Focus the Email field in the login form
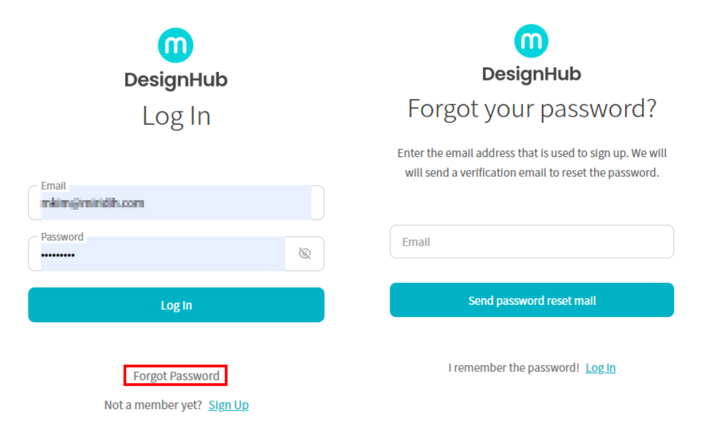This screenshot has width=704, height=438. [176, 203]
